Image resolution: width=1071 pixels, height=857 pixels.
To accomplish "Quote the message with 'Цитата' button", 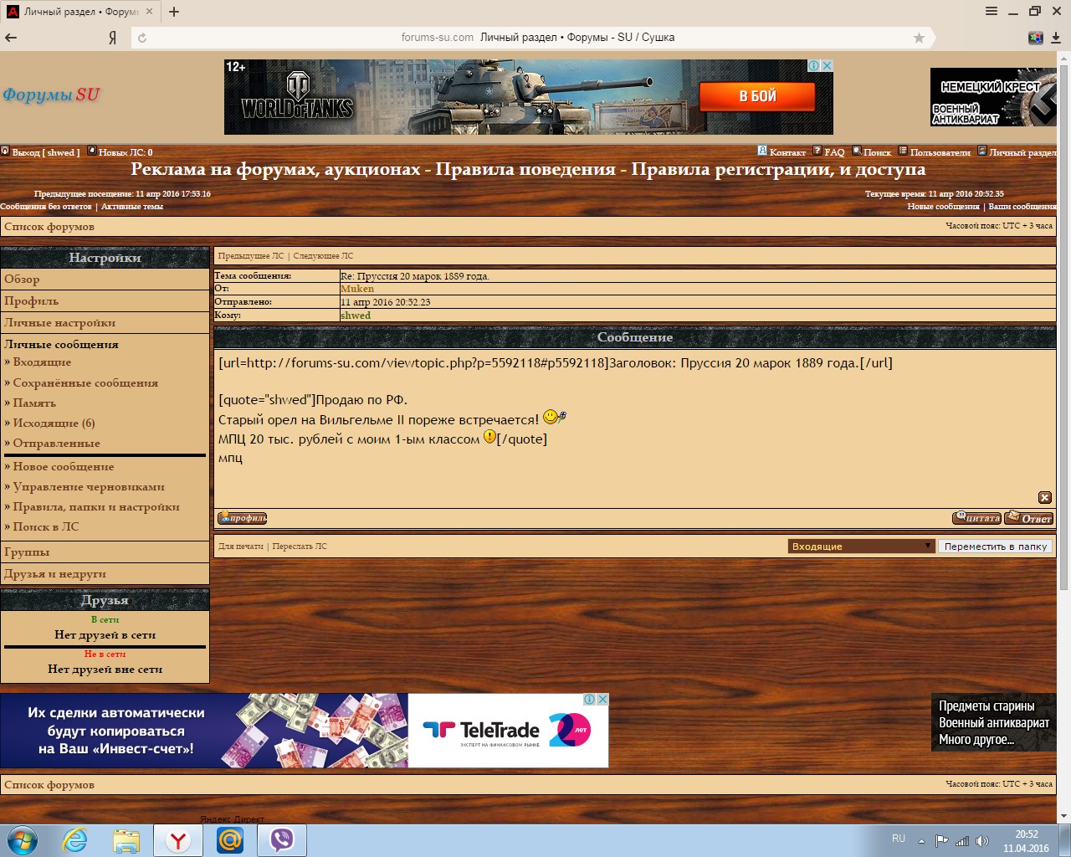I will click(x=976, y=518).
